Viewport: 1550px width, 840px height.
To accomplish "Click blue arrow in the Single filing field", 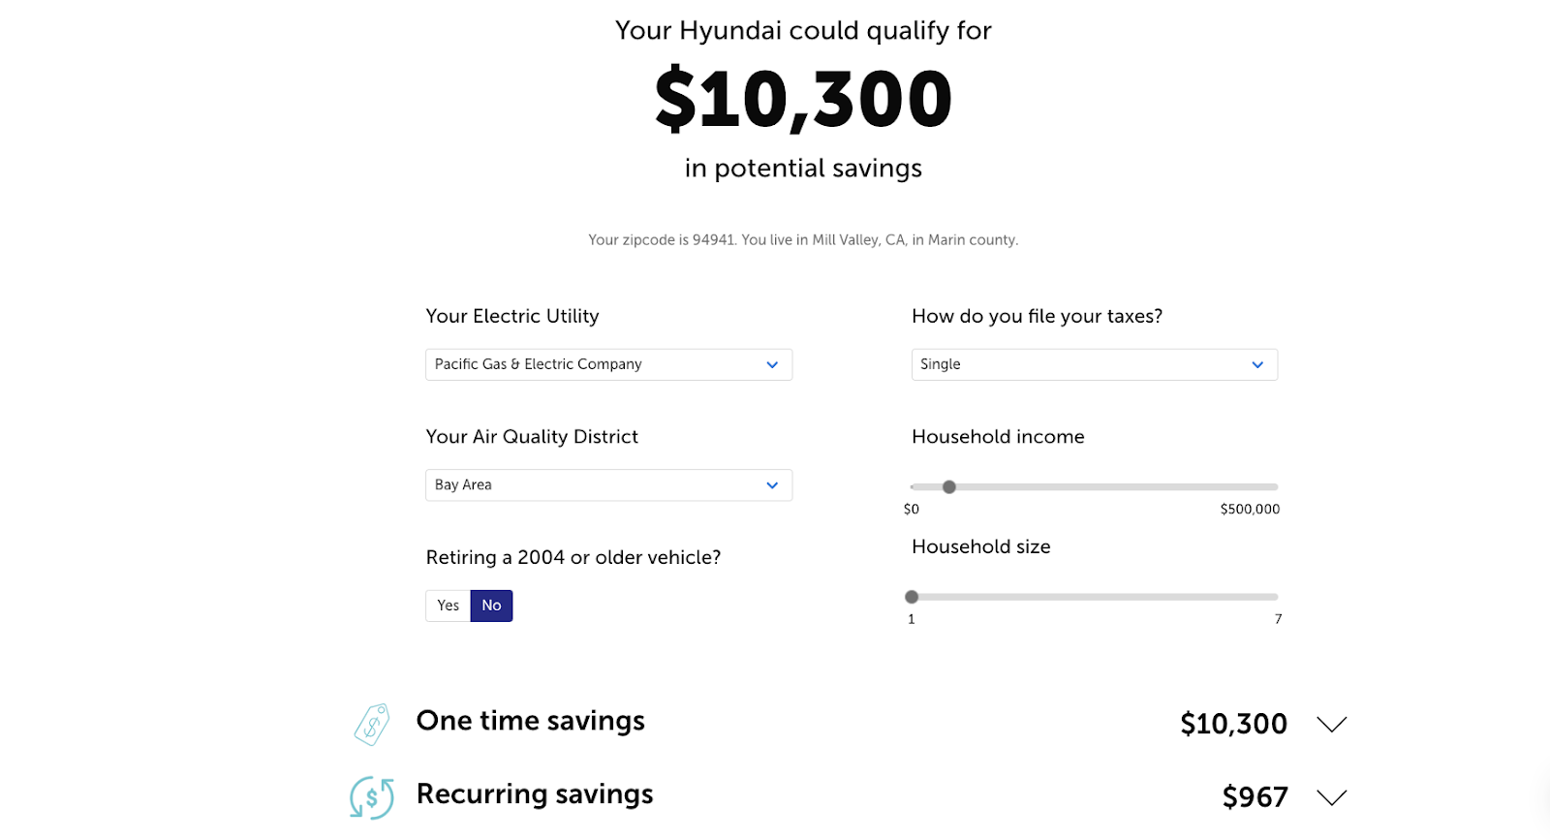I will [1257, 365].
